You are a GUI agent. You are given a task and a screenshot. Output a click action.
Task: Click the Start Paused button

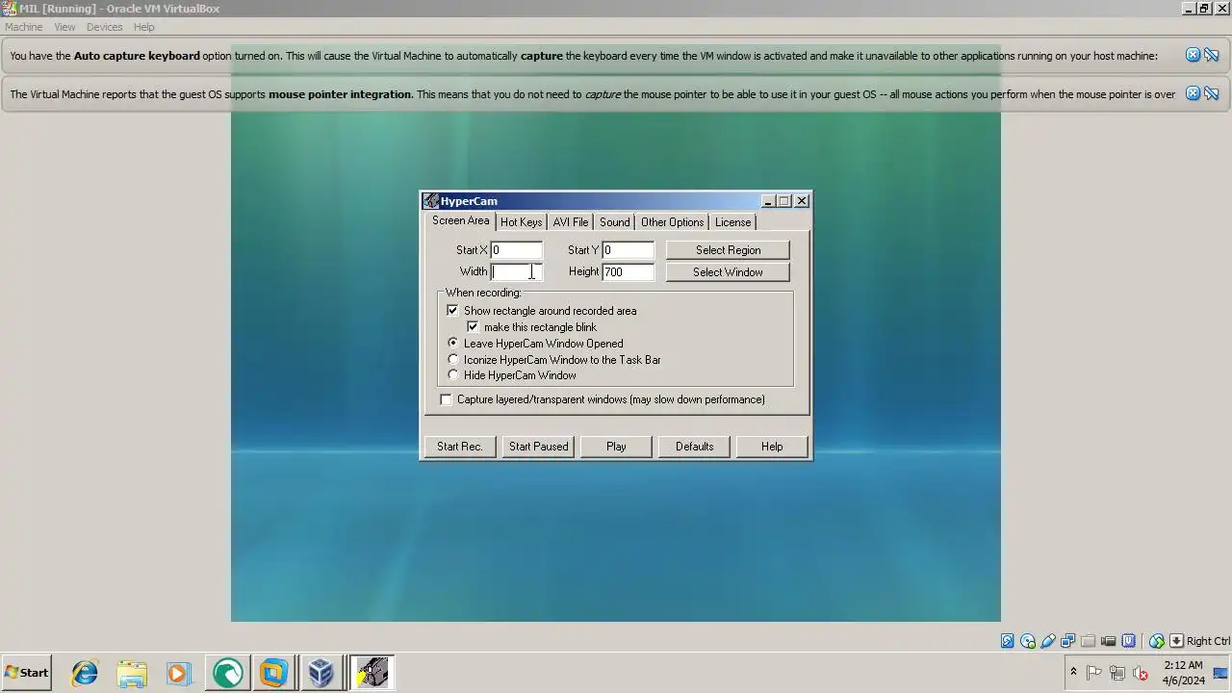[538, 447]
